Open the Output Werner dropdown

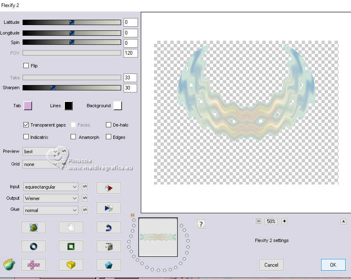coord(51,198)
